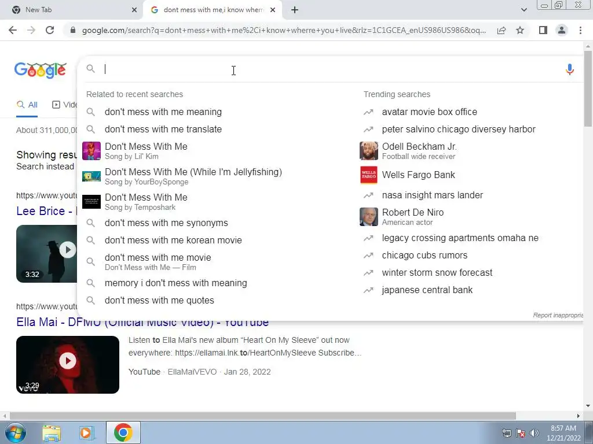
Task: Close the New Tab tab
Action: (134, 10)
